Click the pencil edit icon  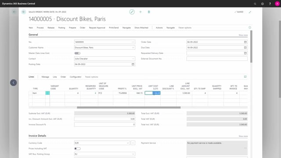tap(132, 12)
